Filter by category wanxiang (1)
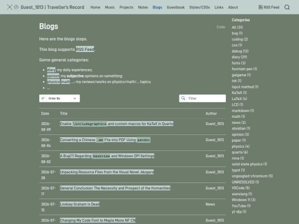This screenshot has width=299, height=224. [x=242, y=194]
